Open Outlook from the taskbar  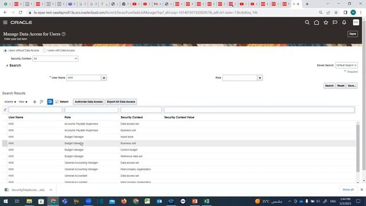pos(159,201)
